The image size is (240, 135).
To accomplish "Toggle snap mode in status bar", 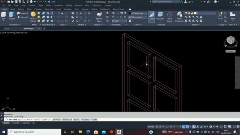I will tap(160, 127).
